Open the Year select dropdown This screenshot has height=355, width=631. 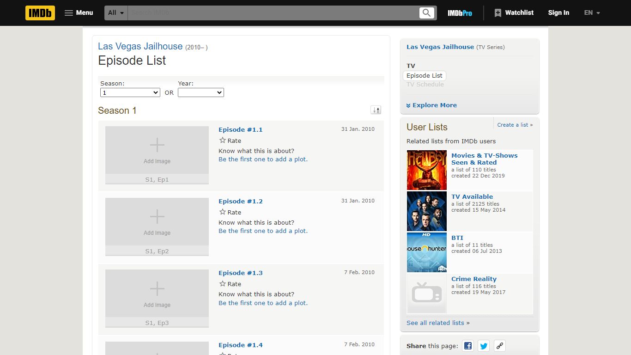coord(201,92)
